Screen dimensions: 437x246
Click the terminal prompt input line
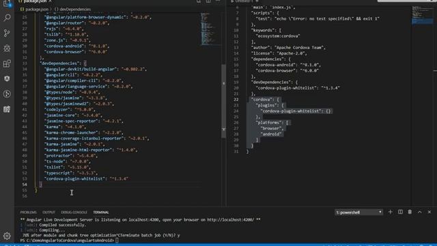pyautogui.click(x=117, y=240)
